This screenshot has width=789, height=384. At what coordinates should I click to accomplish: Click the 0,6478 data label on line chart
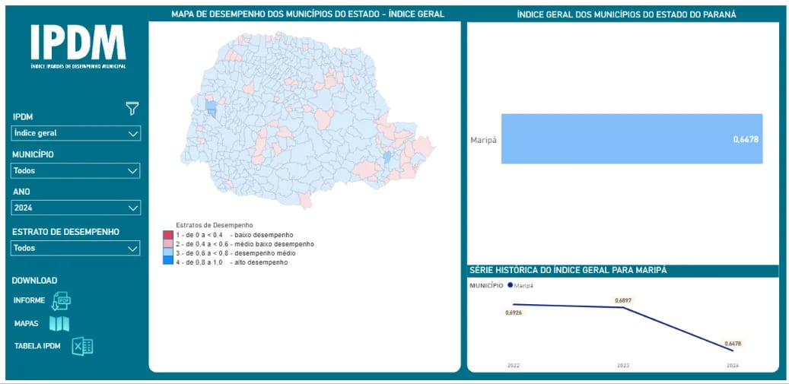[734, 344]
